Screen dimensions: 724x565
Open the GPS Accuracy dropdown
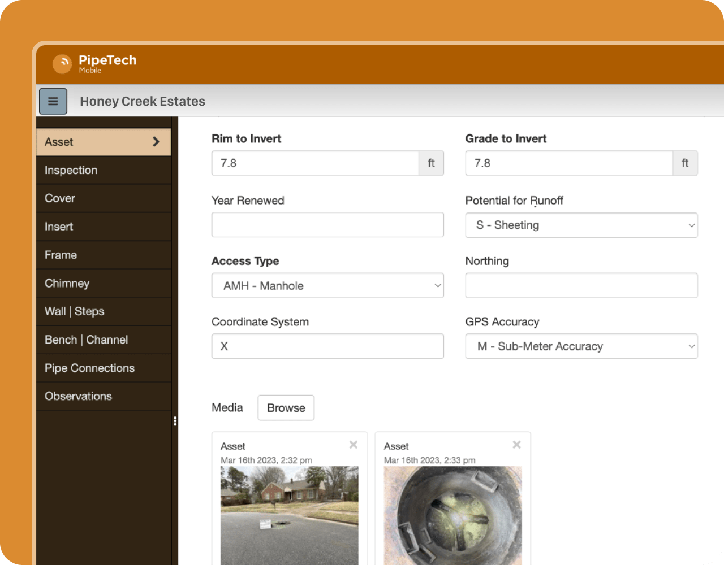(x=581, y=346)
